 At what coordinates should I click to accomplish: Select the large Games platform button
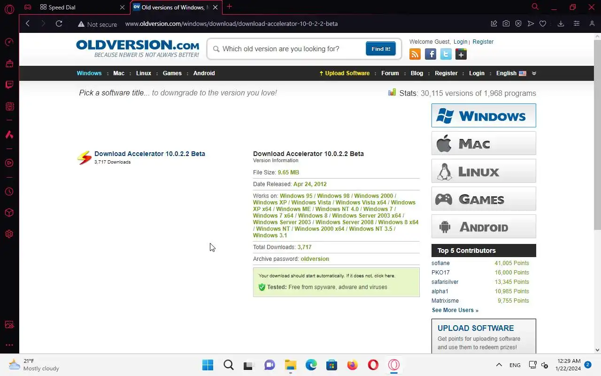(x=484, y=199)
